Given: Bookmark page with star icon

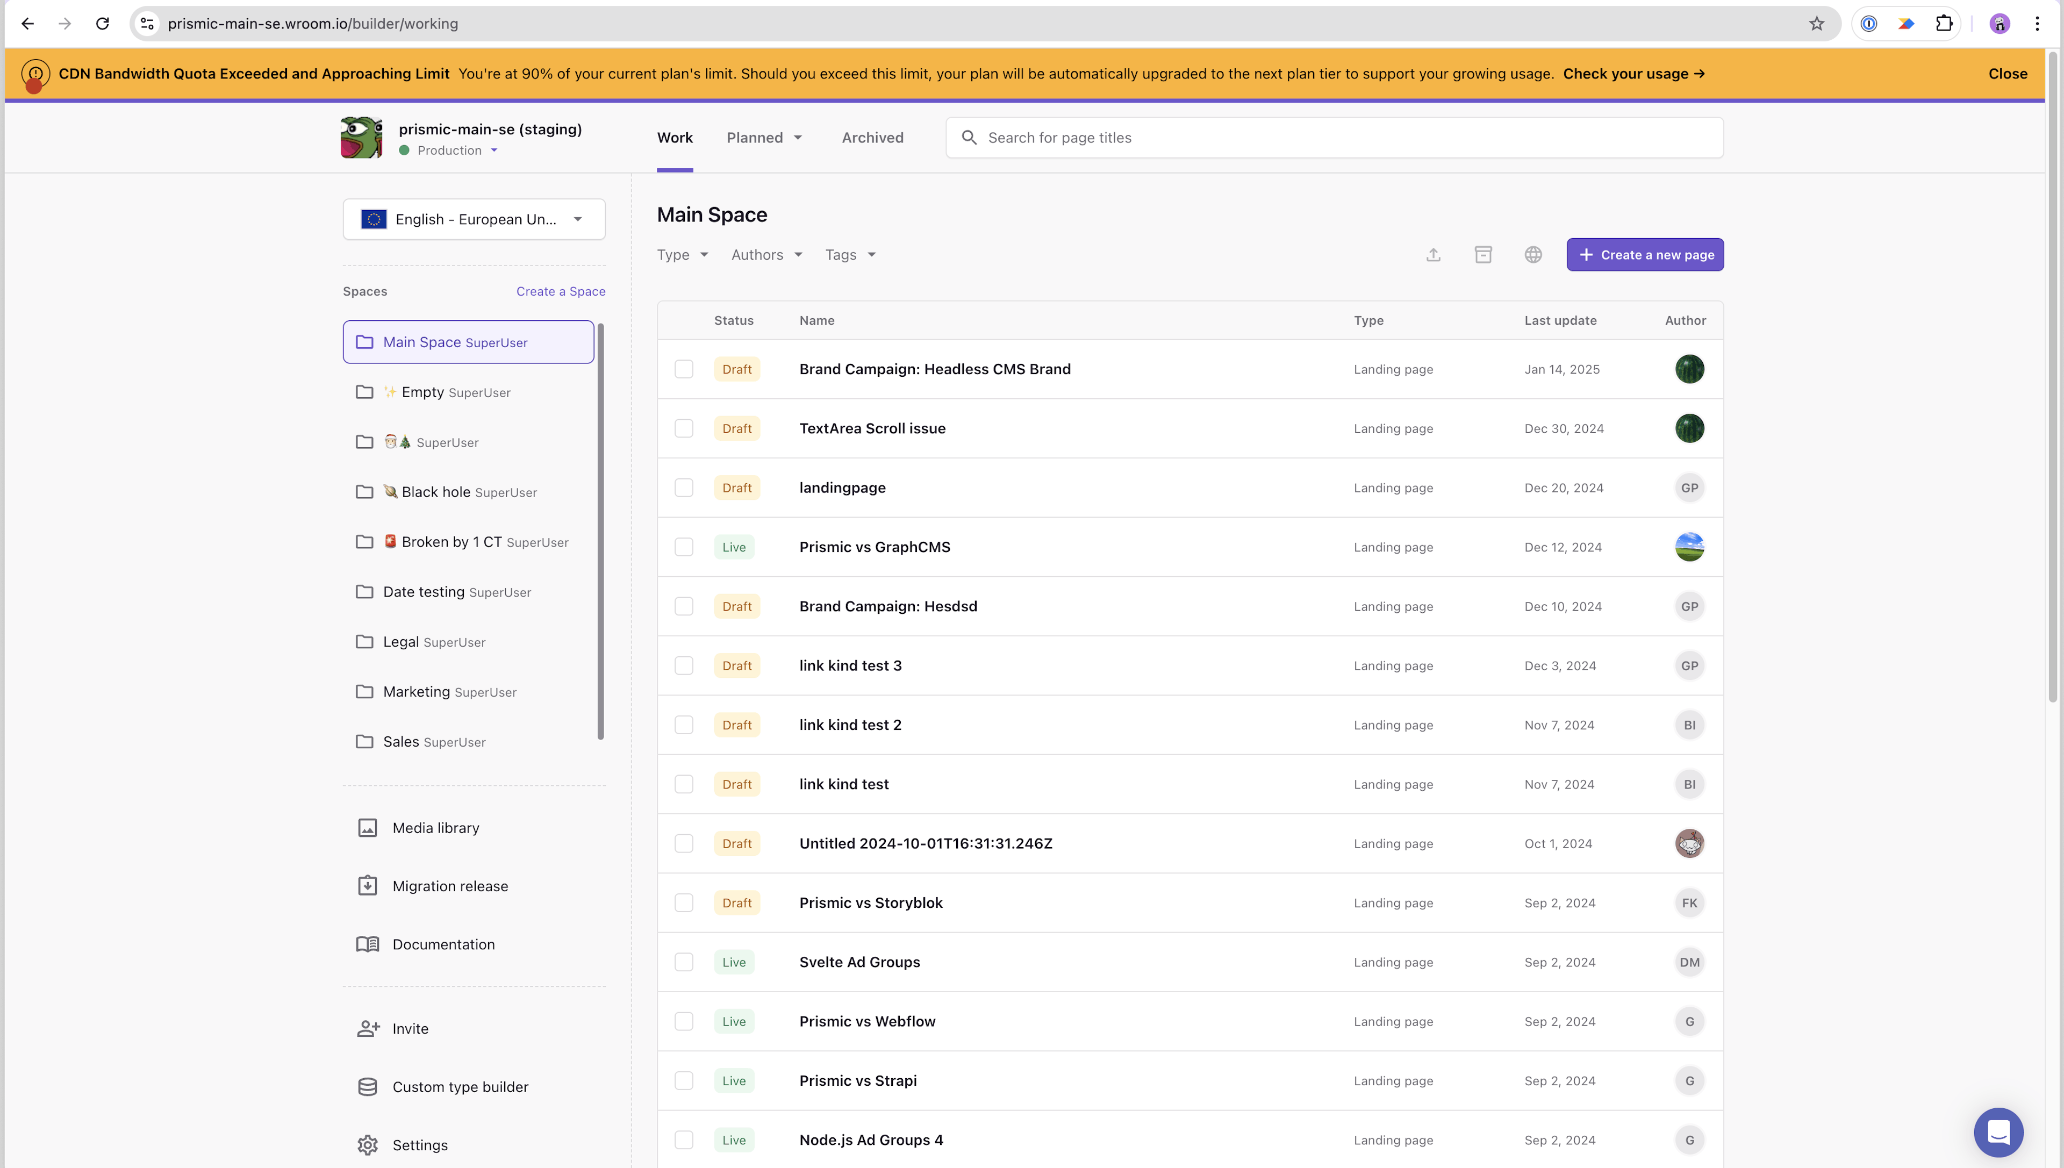Looking at the screenshot, I should [1817, 23].
